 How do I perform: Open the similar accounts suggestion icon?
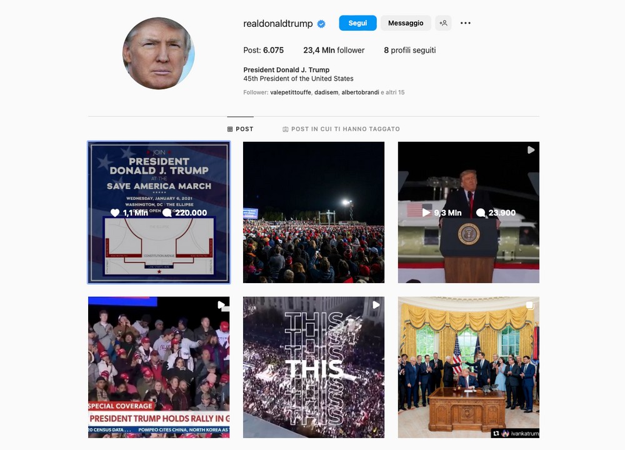443,23
